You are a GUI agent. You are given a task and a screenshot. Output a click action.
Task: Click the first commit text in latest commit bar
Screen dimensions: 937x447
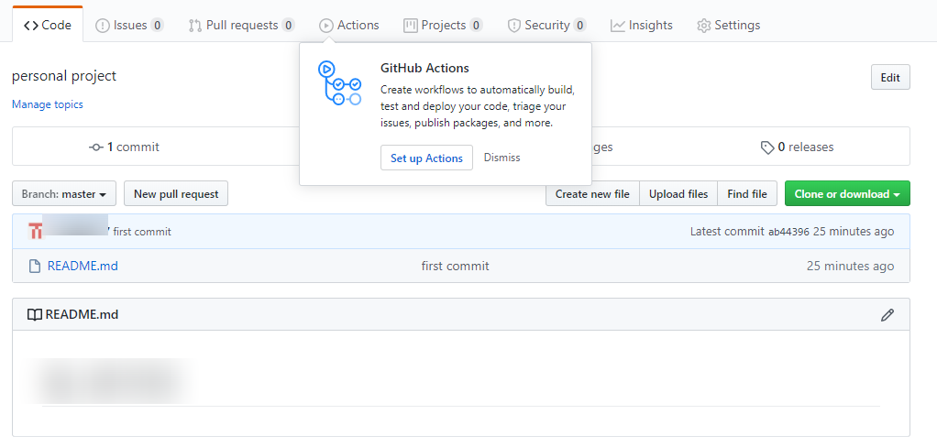tap(142, 232)
